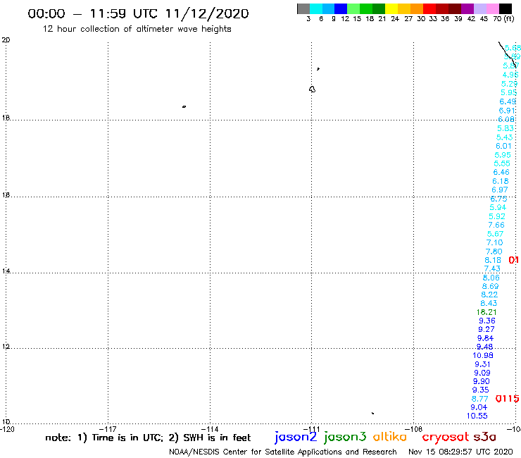Select the cyan 6 ft legend color
Image resolution: width=521 pixels, height=458 pixels.
pos(315,8)
